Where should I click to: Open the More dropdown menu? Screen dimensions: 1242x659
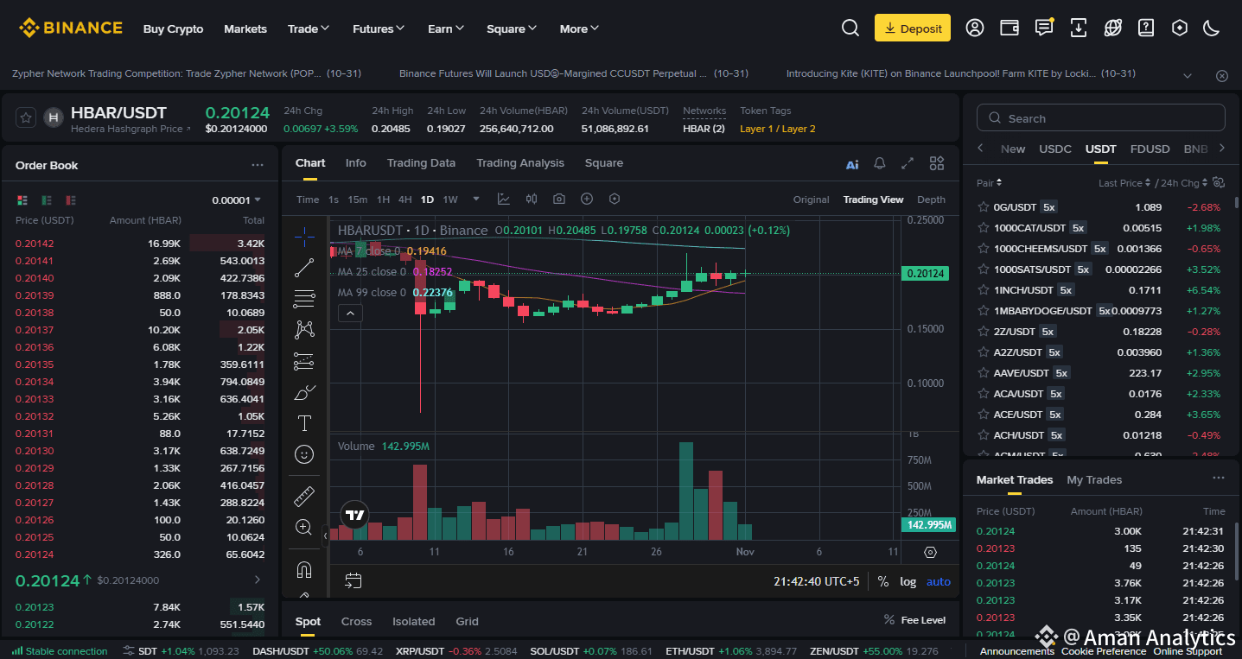(x=579, y=29)
